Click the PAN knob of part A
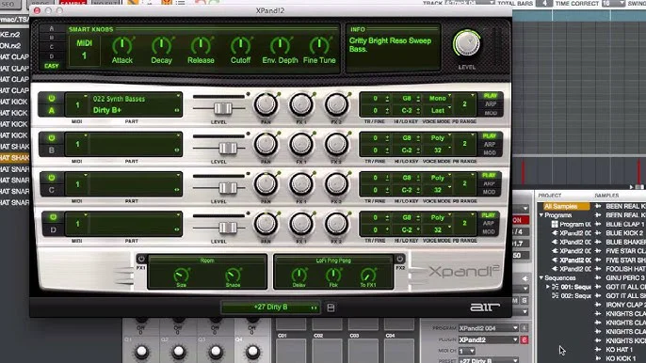Viewport: 646px width, 363px height. click(x=266, y=104)
